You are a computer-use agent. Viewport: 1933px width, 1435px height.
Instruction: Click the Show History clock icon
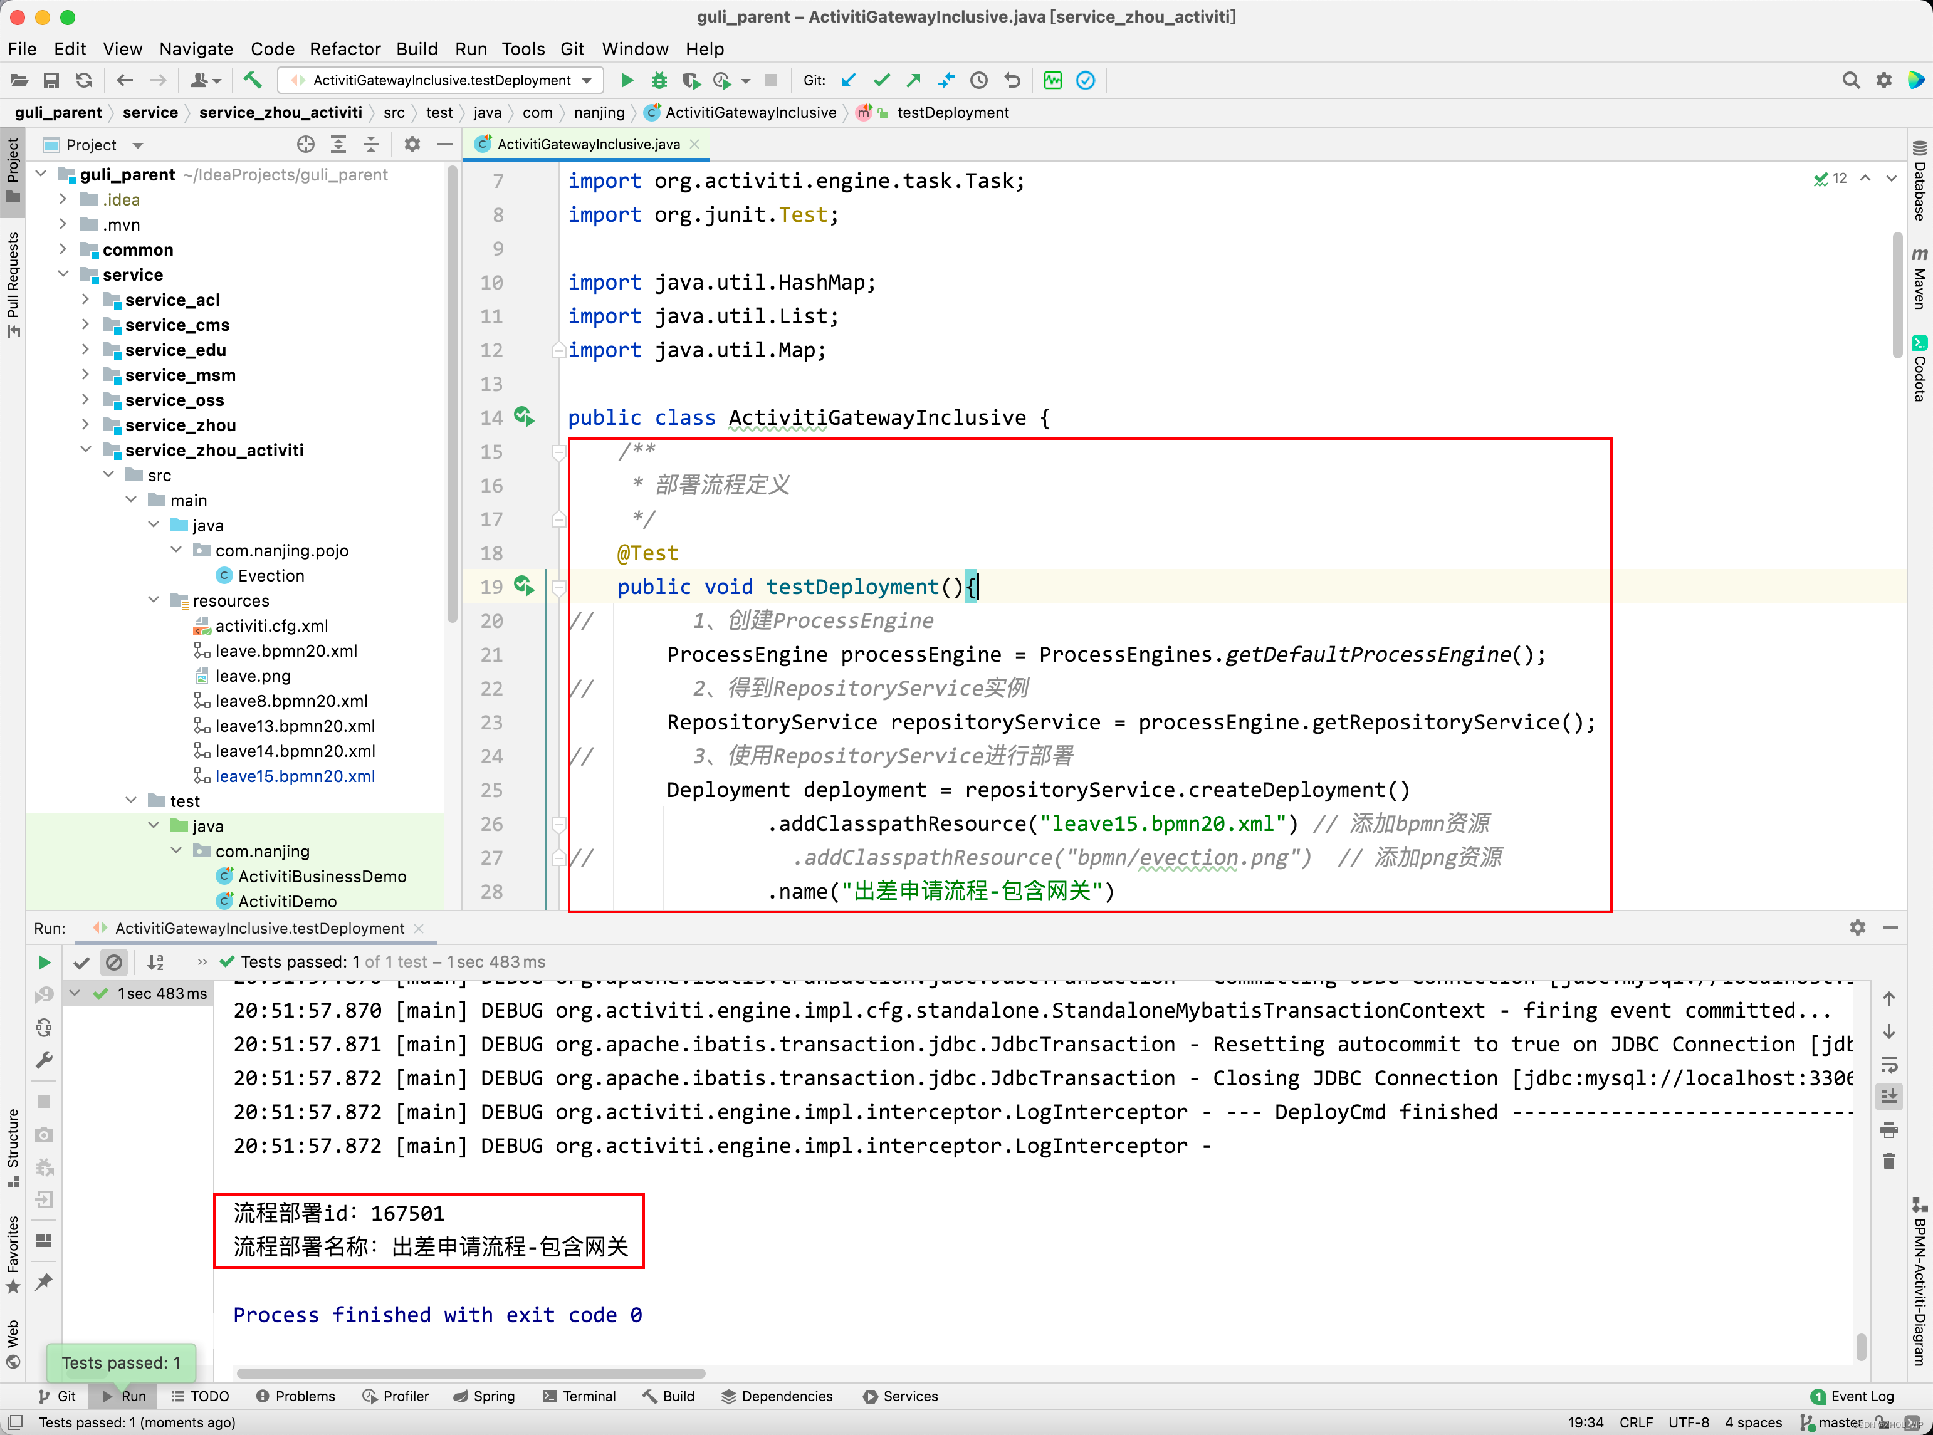coord(979,81)
